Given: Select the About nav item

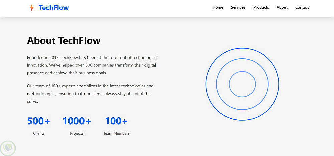Looking at the screenshot, I should [x=282, y=7].
